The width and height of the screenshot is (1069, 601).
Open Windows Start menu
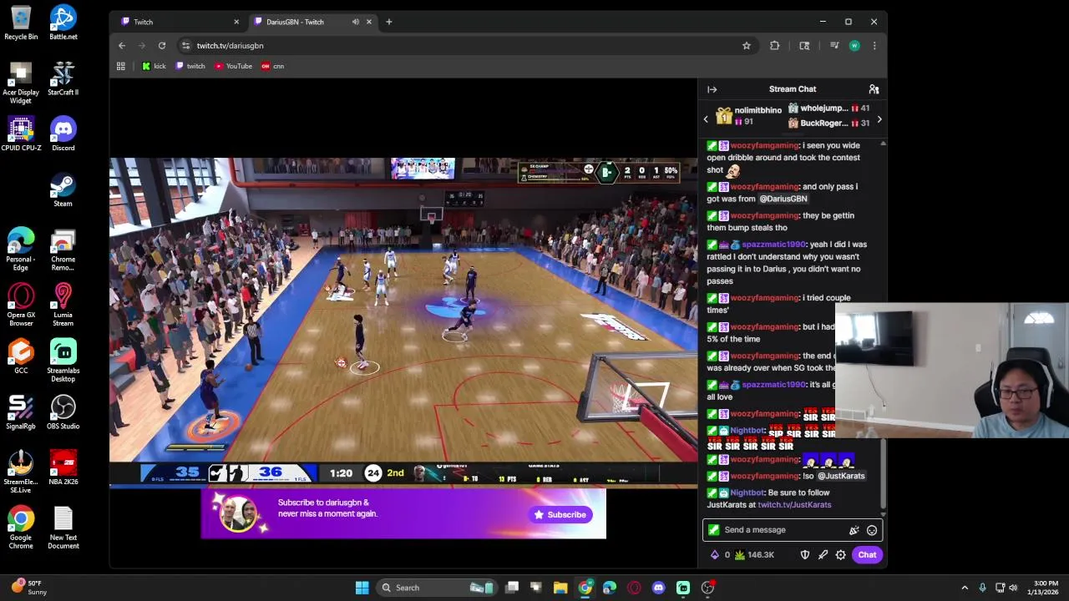coord(362,588)
